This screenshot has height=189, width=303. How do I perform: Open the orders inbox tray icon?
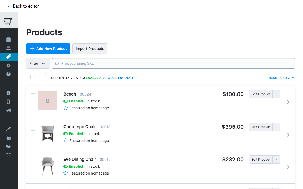click(x=8, y=48)
